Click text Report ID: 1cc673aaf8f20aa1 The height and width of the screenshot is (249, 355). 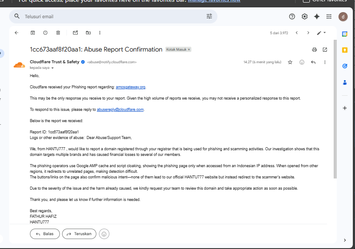(x=54, y=132)
